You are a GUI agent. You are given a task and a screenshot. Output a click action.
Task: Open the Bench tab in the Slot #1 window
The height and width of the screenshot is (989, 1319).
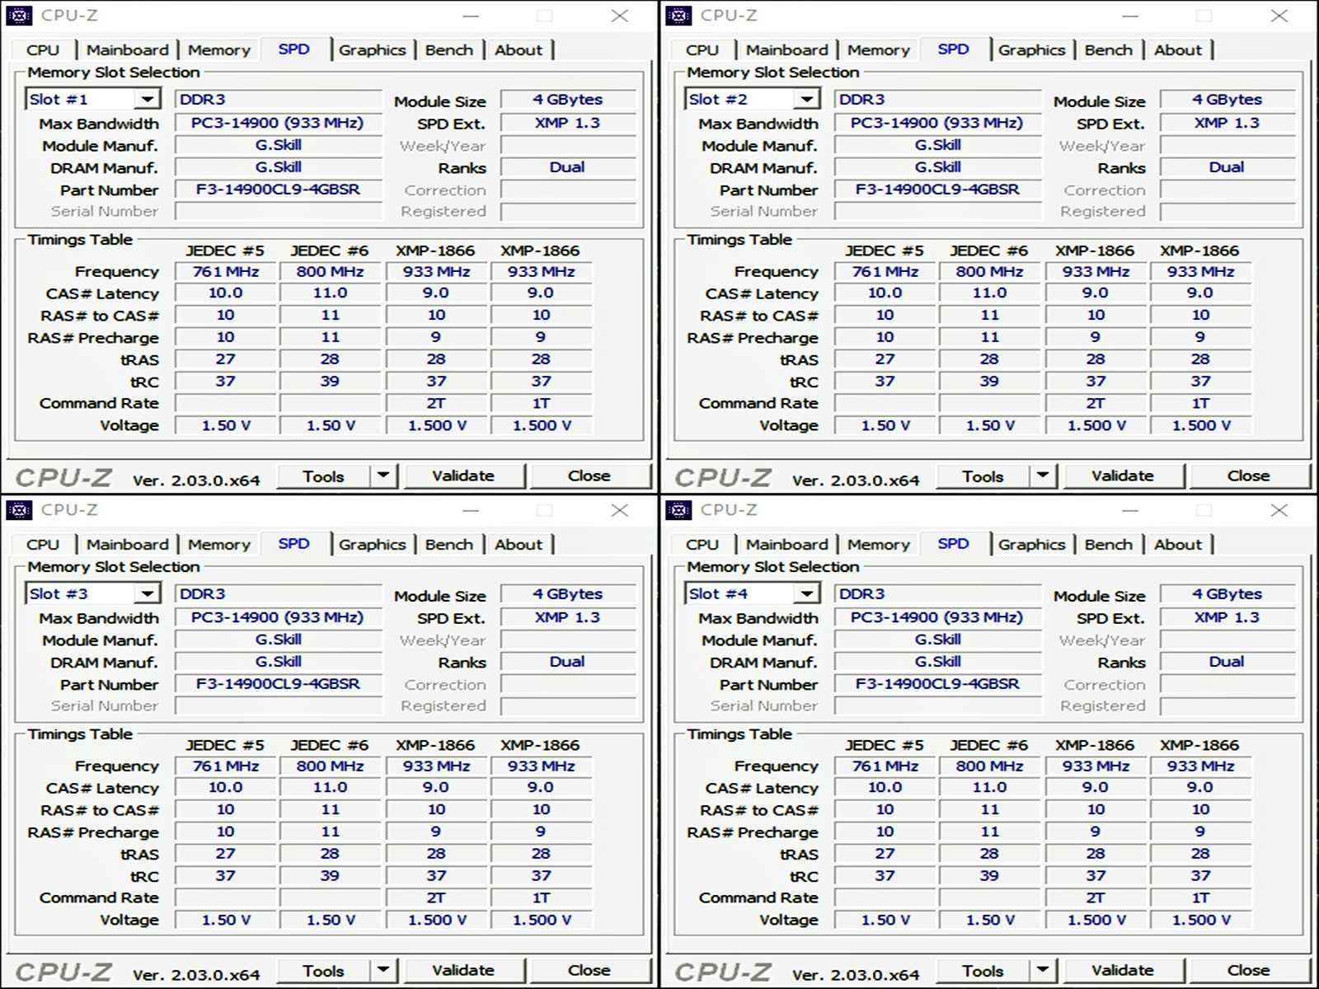point(449,50)
